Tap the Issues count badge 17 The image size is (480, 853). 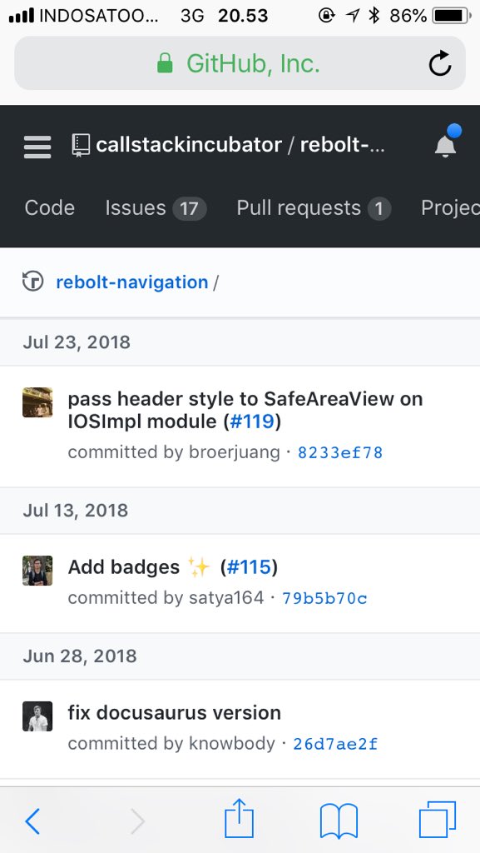click(x=189, y=208)
